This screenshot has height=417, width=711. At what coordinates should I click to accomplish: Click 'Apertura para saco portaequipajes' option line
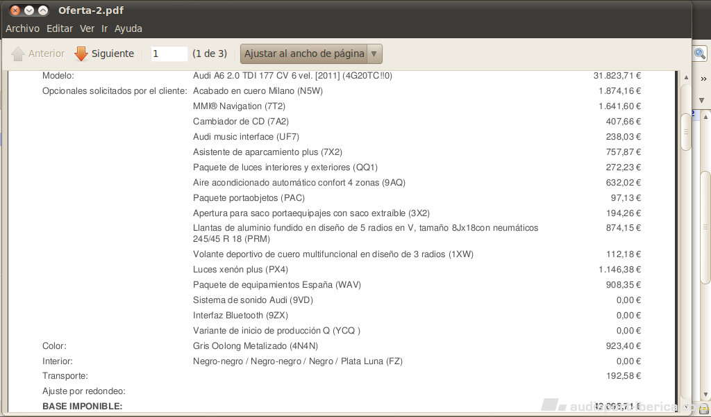point(312,213)
